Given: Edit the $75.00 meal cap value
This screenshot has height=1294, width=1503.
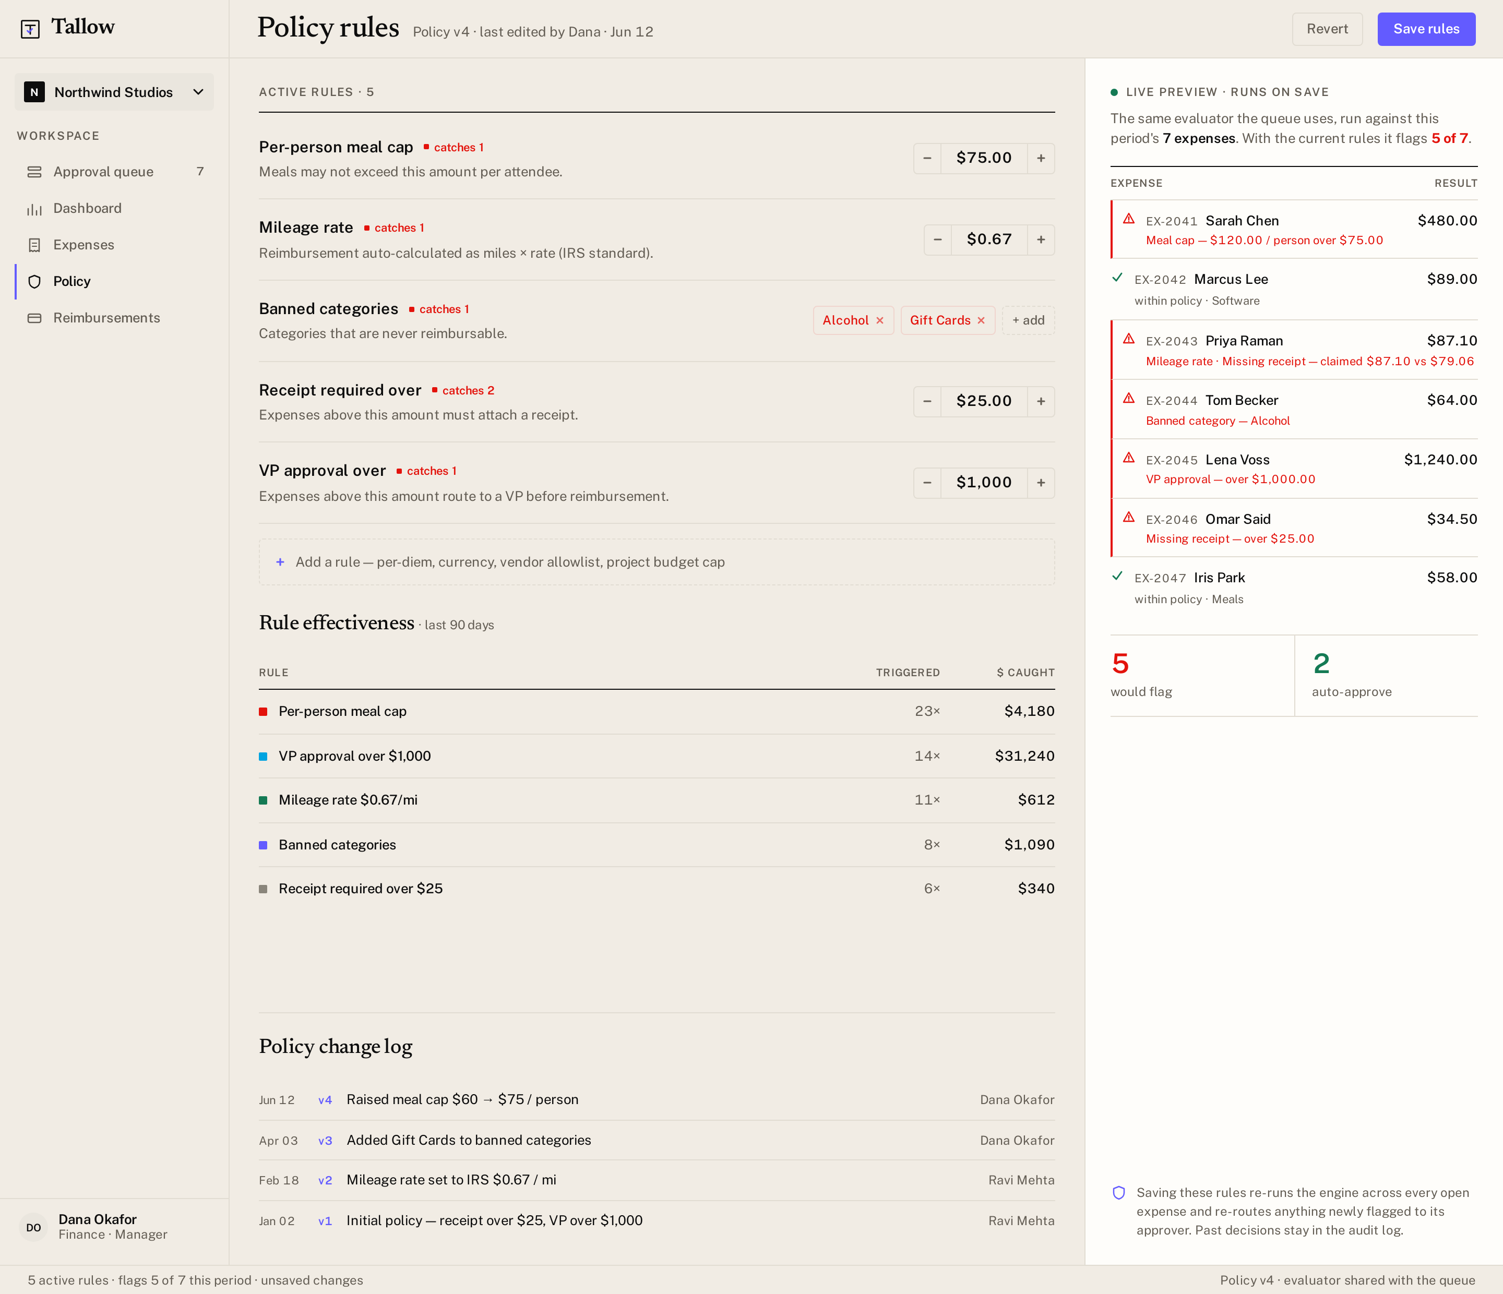Looking at the screenshot, I should [984, 158].
